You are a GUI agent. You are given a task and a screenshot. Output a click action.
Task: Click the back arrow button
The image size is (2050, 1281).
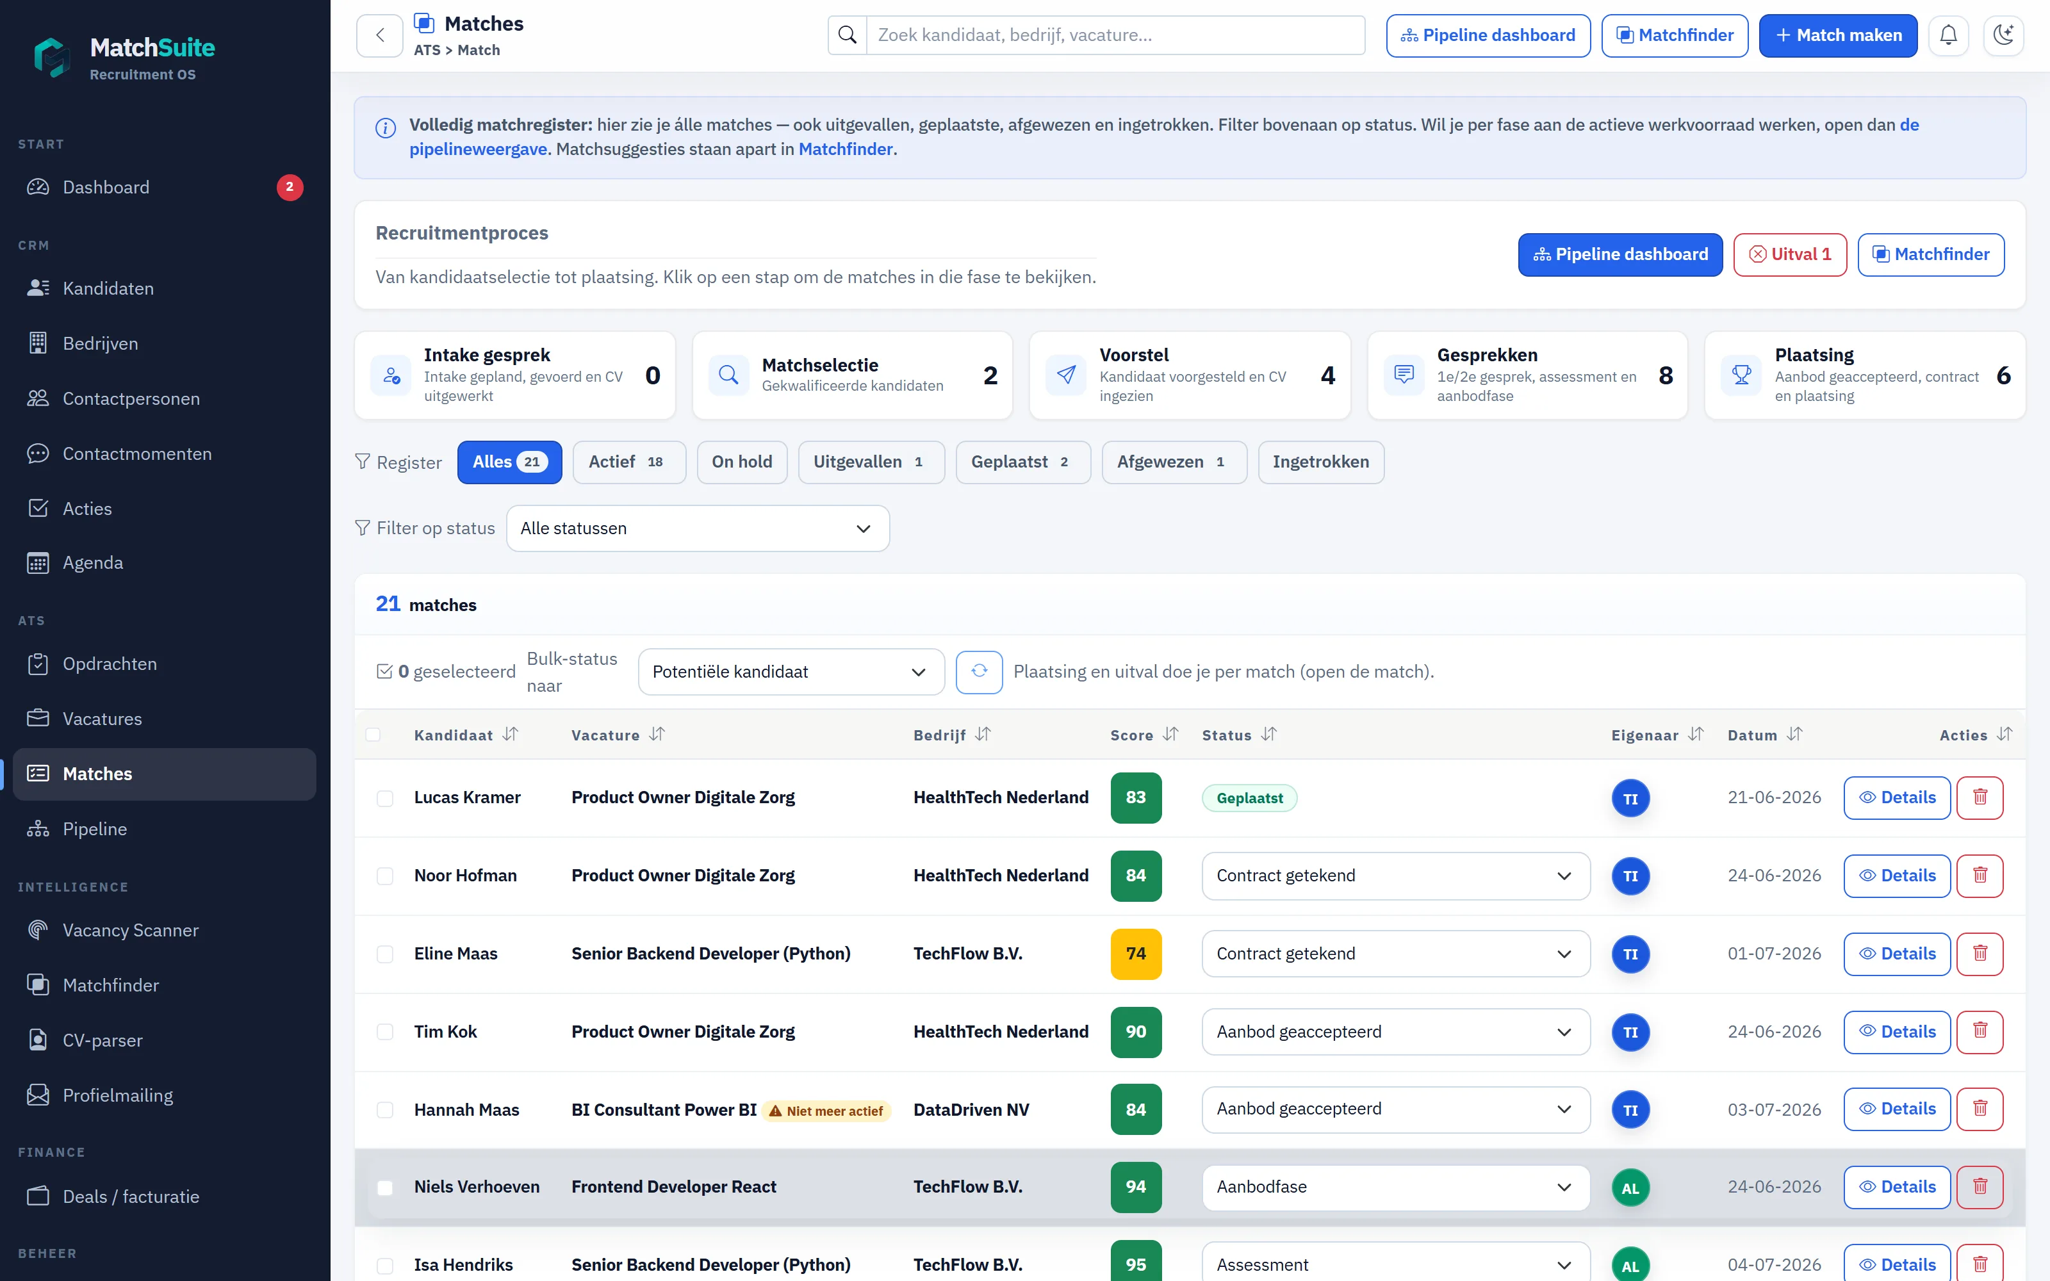(x=379, y=36)
